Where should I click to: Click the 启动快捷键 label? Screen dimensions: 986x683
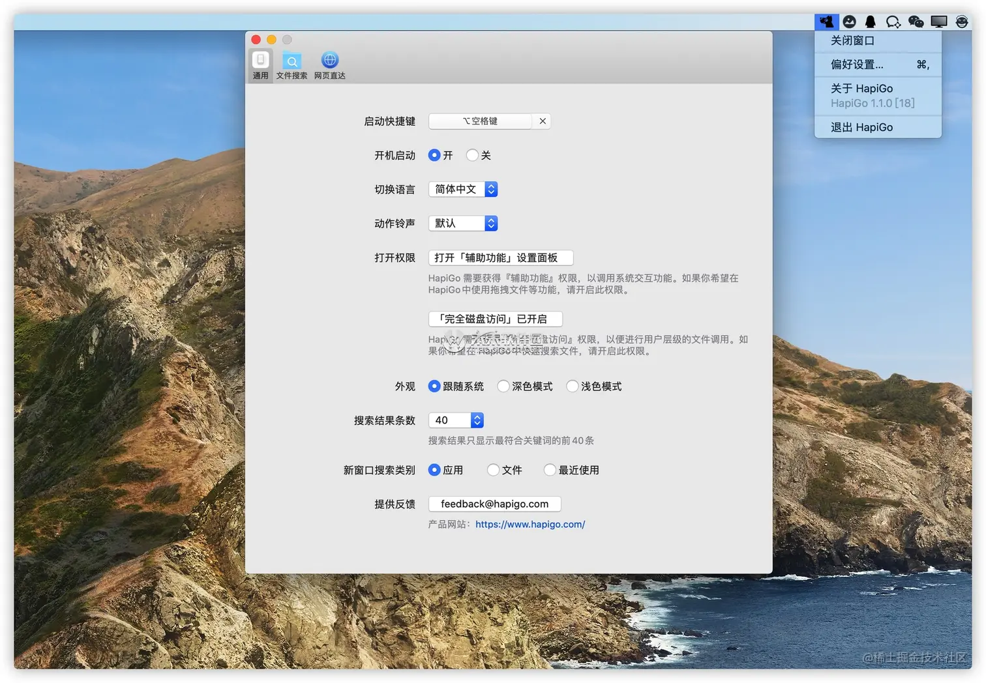click(389, 121)
